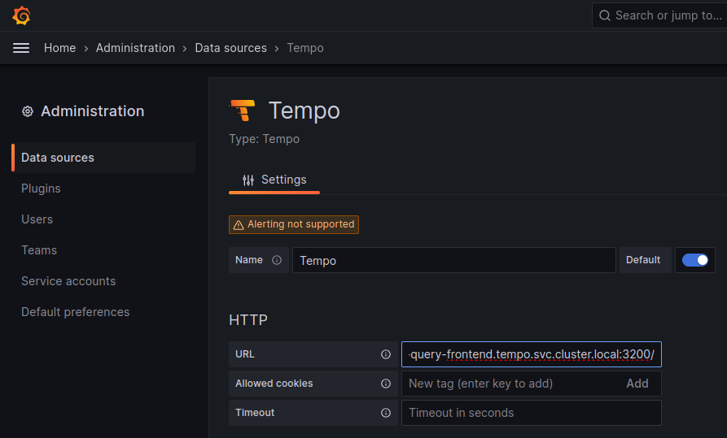Open Teams in the sidebar
The height and width of the screenshot is (438, 727).
[x=39, y=250]
